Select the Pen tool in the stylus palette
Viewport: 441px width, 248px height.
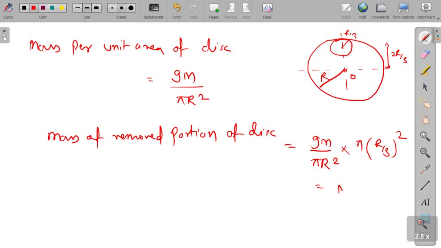(425, 37)
